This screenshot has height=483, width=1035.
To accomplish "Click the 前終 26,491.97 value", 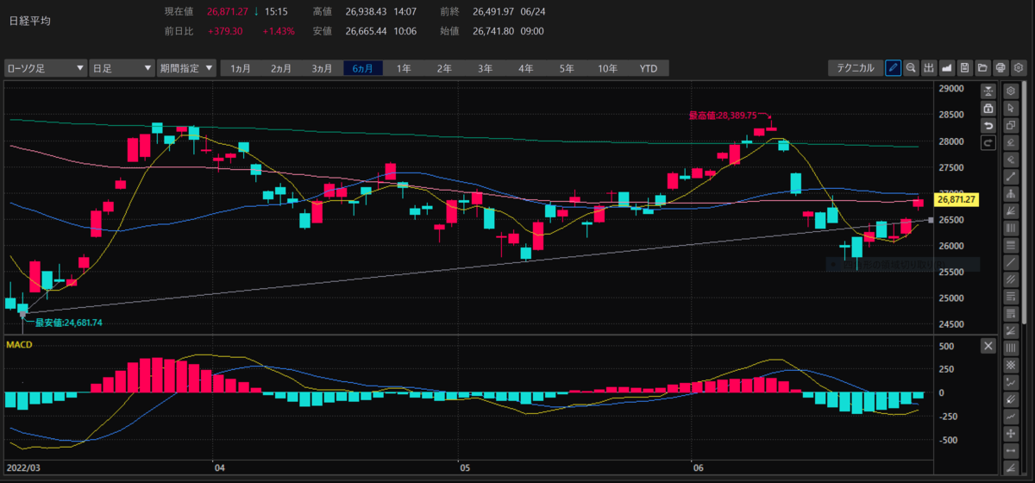I will click(494, 11).
